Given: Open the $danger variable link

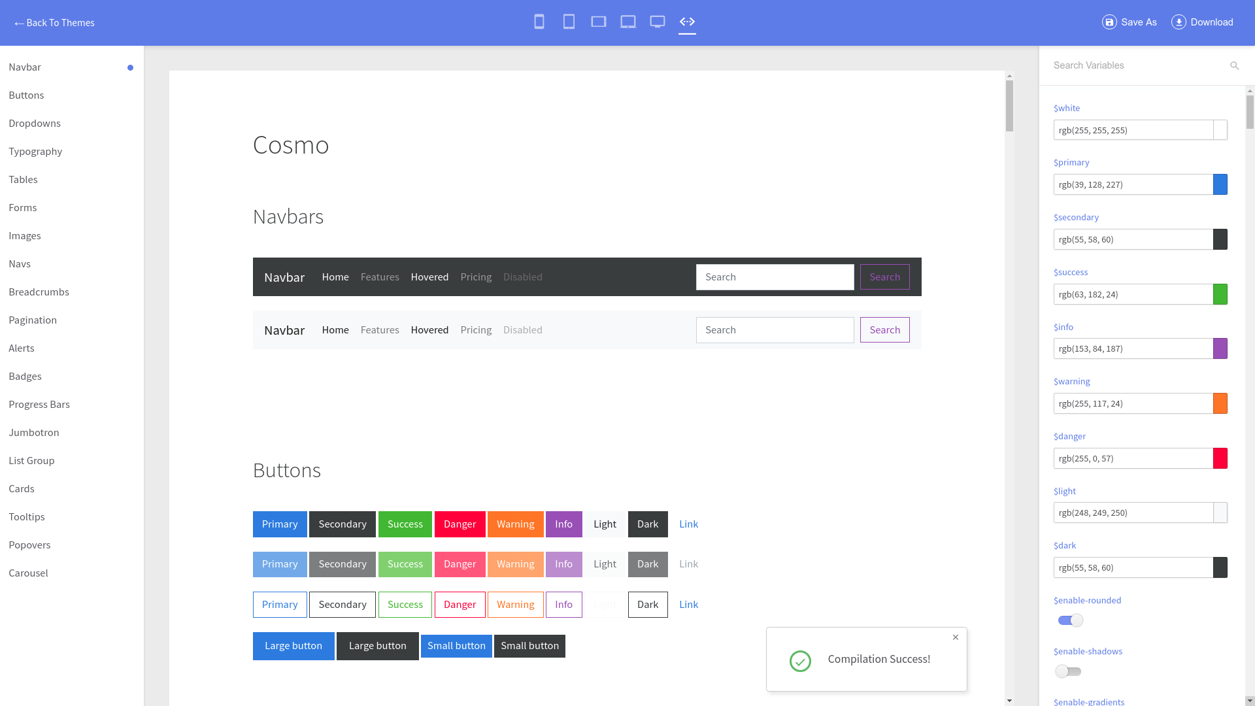Looking at the screenshot, I should coord(1069,436).
